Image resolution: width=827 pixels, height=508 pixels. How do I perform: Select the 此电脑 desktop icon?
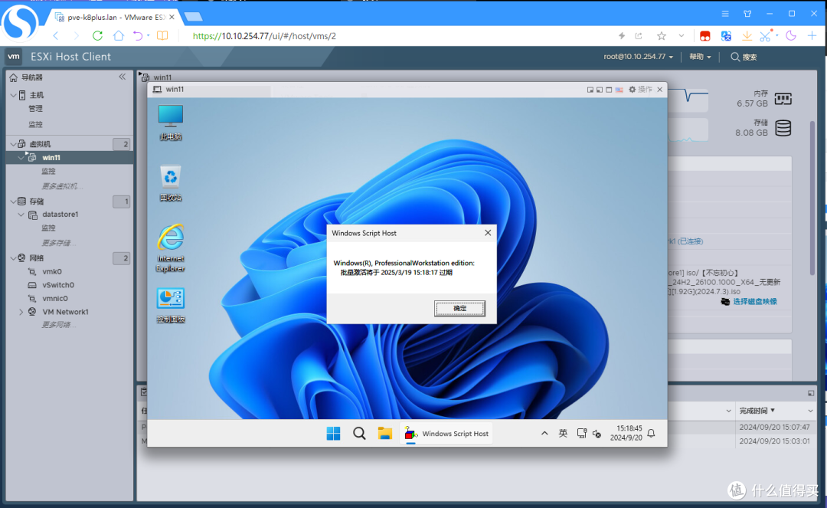[x=170, y=123]
